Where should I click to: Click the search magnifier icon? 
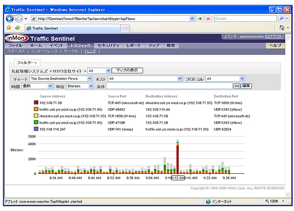pyautogui.click(x=281, y=19)
